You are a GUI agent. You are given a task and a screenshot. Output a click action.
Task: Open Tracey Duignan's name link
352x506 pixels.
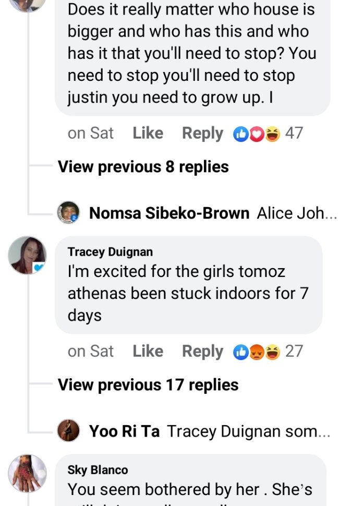[x=110, y=252]
